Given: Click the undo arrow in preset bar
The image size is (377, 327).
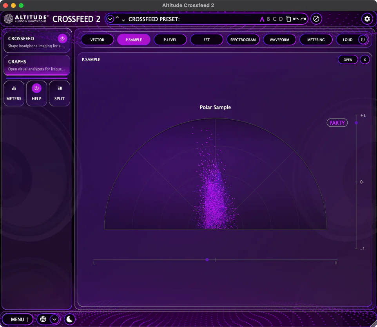Looking at the screenshot, I should pyautogui.click(x=296, y=19).
